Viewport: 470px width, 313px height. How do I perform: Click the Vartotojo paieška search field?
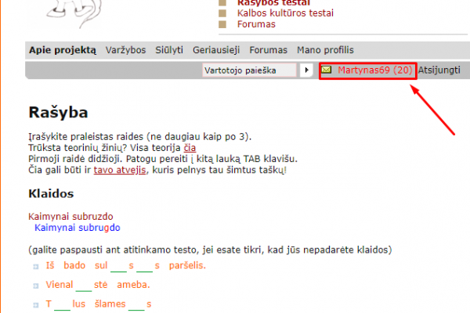click(x=249, y=70)
